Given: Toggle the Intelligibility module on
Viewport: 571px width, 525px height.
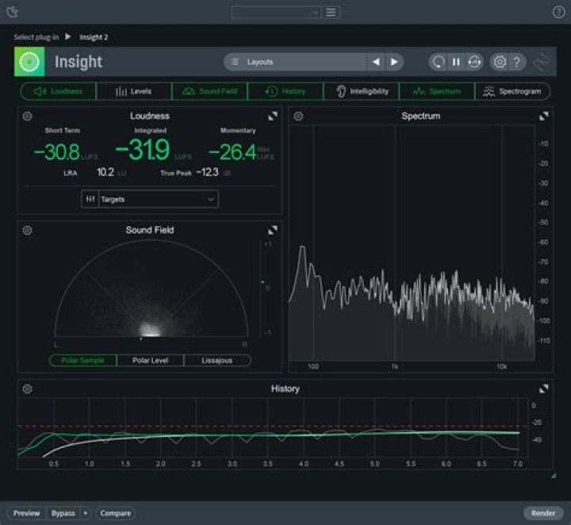Looking at the screenshot, I should click(x=361, y=91).
